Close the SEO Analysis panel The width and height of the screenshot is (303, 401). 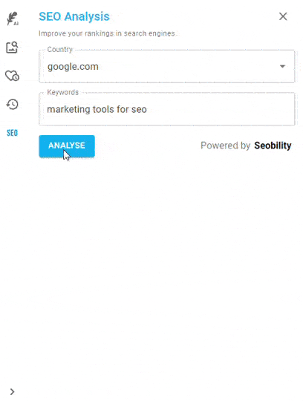[283, 16]
